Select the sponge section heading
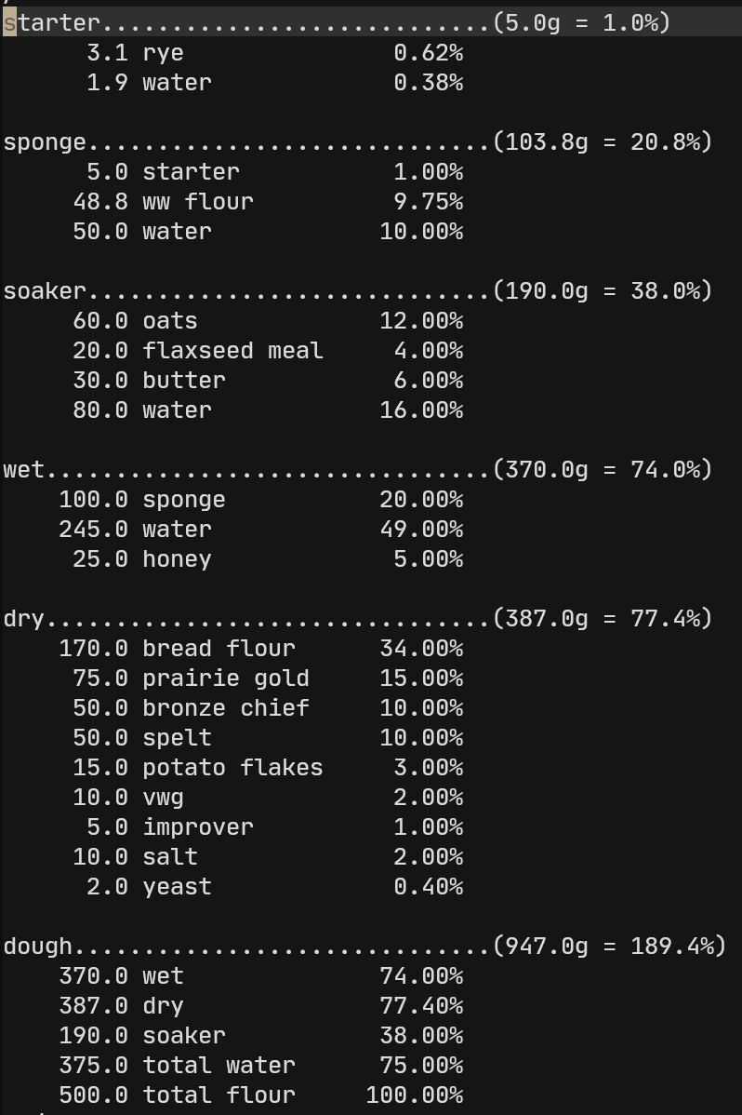The height and width of the screenshot is (1115, 742). pos(45,142)
